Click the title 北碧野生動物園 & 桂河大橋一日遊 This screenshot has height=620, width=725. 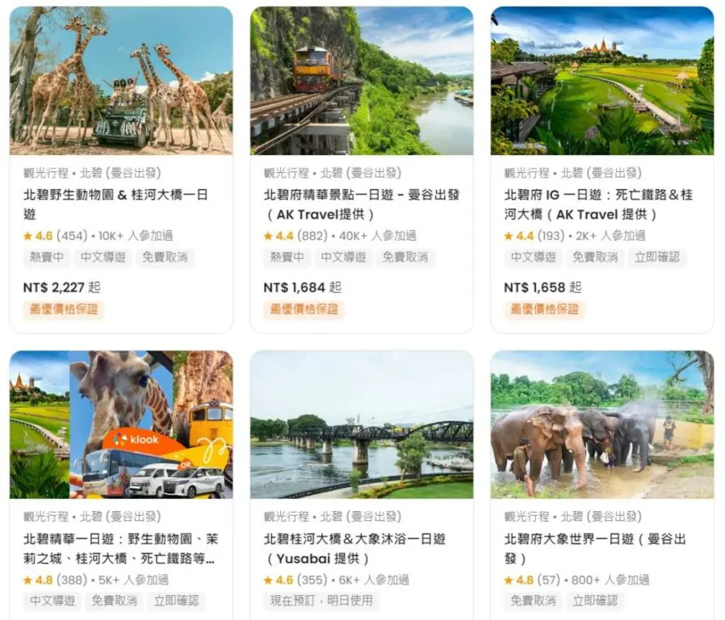click(x=115, y=204)
